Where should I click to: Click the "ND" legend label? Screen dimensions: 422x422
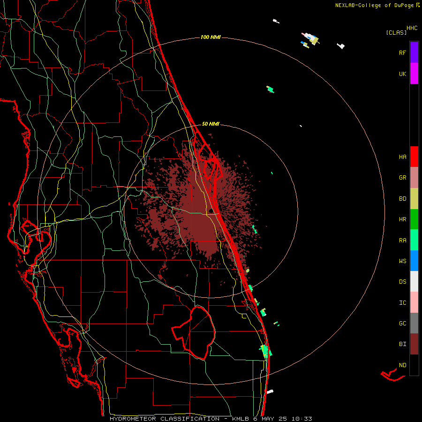[x=402, y=365]
